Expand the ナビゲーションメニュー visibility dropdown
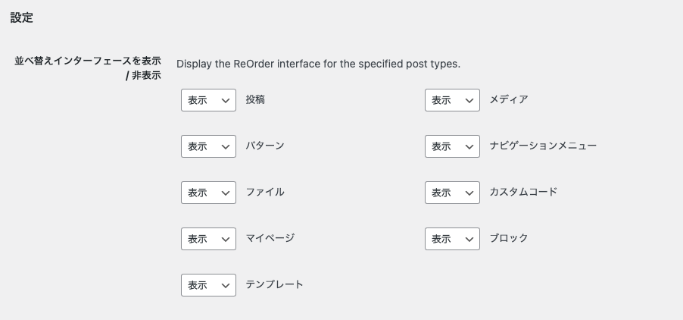The height and width of the screenshot is (320, 683). pyautogui.click(x=452, y=146)
